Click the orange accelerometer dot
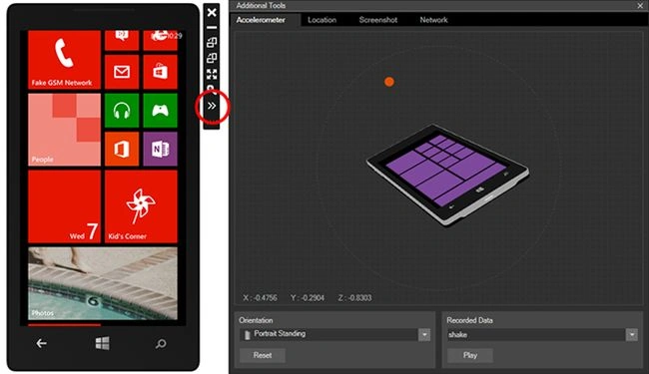 coord(389,82)
